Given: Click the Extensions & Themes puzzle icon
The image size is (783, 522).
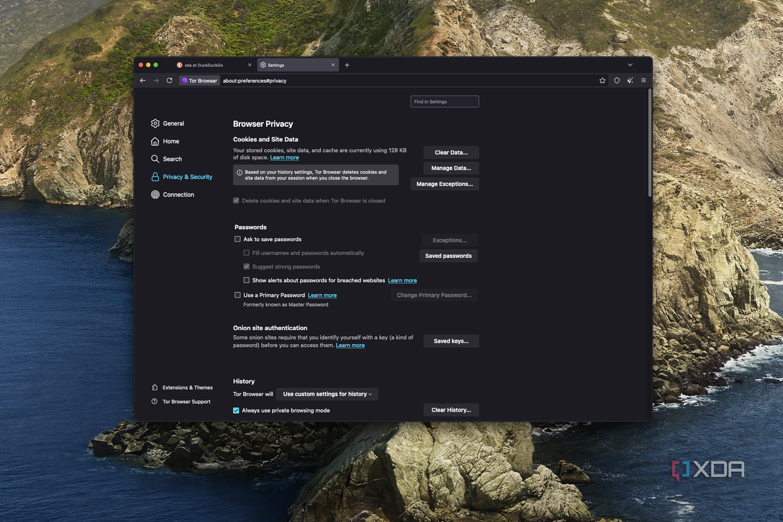Looking at the screenshot, I should [x=155, y=388].
